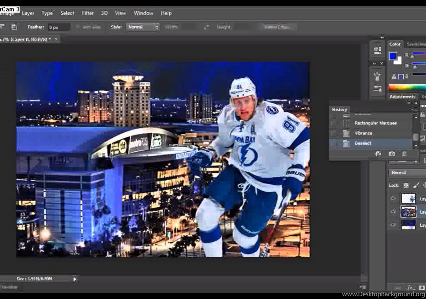
Task: Open the Filter menu
Action: tap(88, 13)
